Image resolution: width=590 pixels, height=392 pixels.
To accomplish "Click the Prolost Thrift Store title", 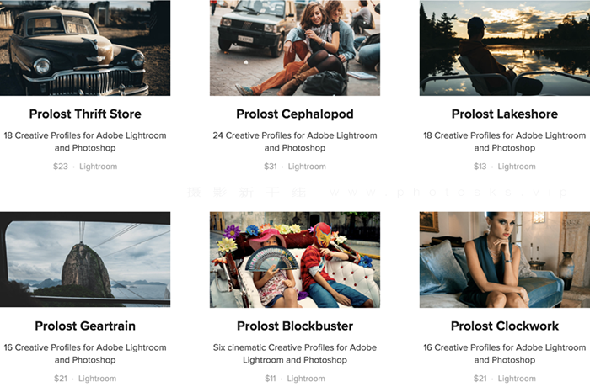I will coord(85,114).
